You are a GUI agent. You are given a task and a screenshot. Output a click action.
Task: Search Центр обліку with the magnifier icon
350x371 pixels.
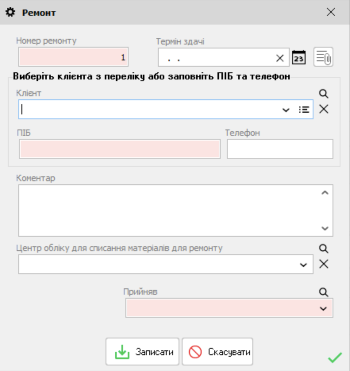click(x=324, y=249)
